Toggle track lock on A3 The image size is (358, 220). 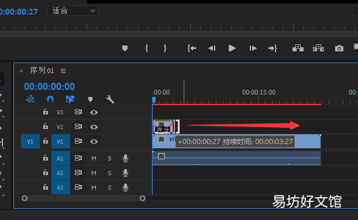[x=46, y=187]
